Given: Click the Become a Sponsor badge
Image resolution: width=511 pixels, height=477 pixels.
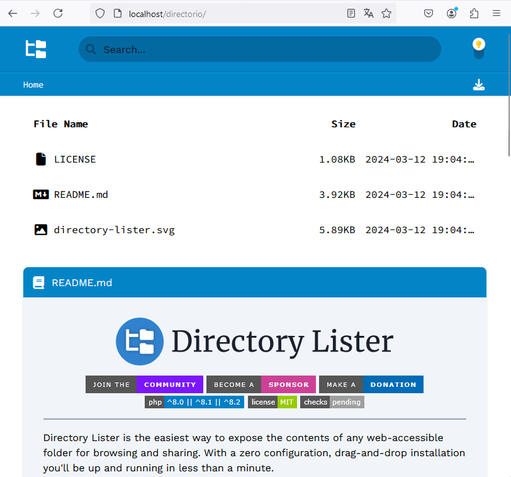Looking at the screenshot, I should 261,384.
